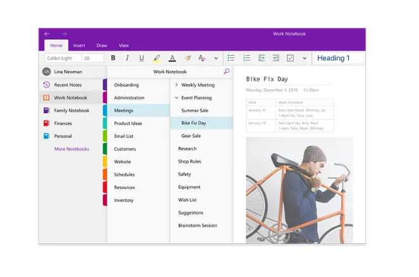Open the More Notebooks link

72,149
